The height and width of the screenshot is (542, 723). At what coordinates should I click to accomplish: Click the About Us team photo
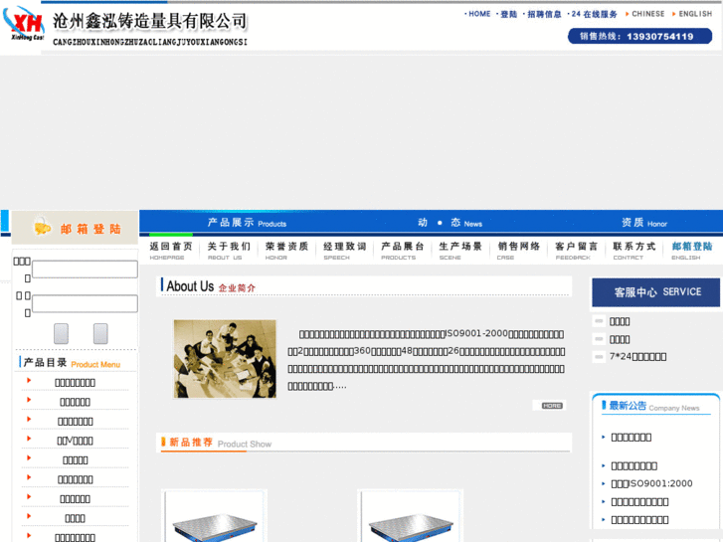click(x=225, y=358)
